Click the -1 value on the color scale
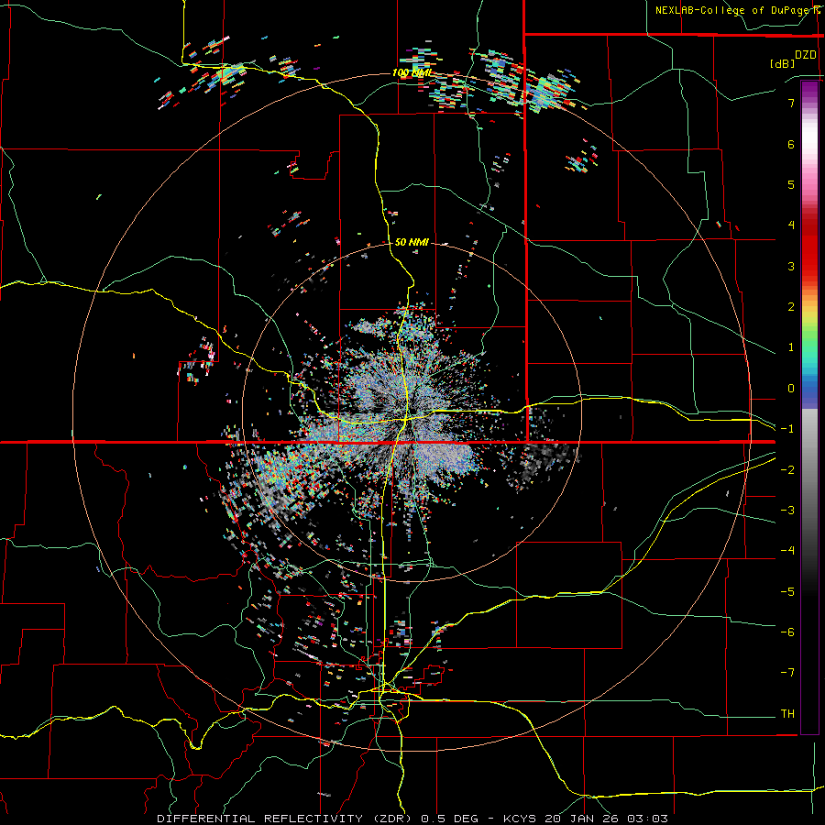 coord(787,429)
